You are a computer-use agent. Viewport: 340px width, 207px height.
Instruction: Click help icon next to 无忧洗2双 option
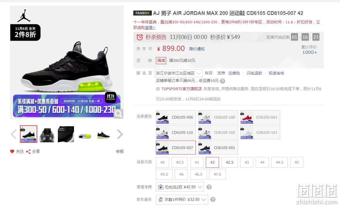tap(209, 187)
